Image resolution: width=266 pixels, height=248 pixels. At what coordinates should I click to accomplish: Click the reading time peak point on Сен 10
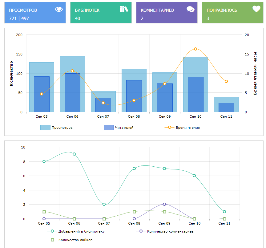(x=195, y=49)
